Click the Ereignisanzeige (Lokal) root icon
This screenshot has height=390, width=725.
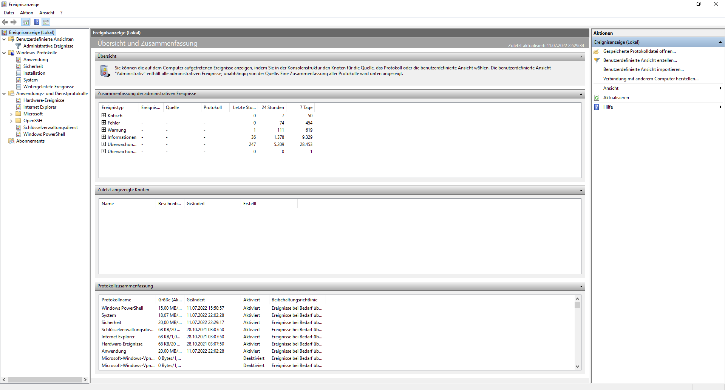[x=4, y=32]
